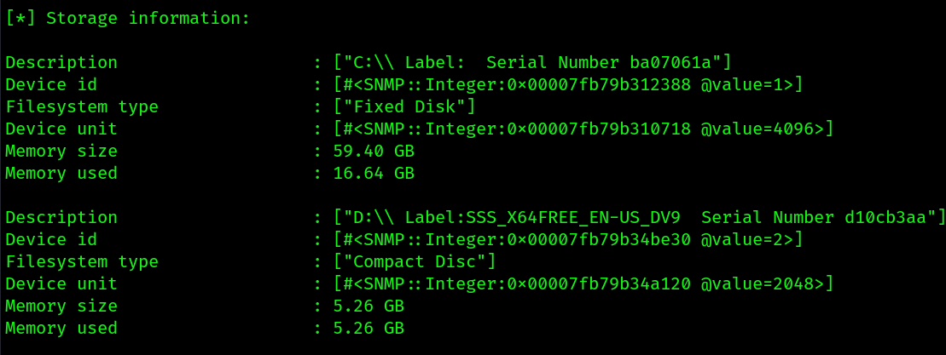Viewport: 946px width, 355px height.
Task: Click the first Description label for the C drive
Action: (61, 63)
